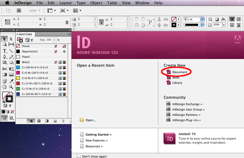Open the stroke type dropdown

coord(202,25)
